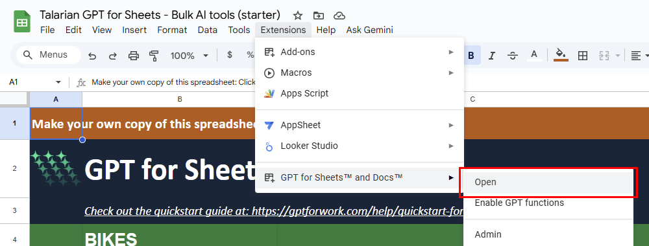
Task: Click the select-all corner box
Action: (x=14, y=98)
